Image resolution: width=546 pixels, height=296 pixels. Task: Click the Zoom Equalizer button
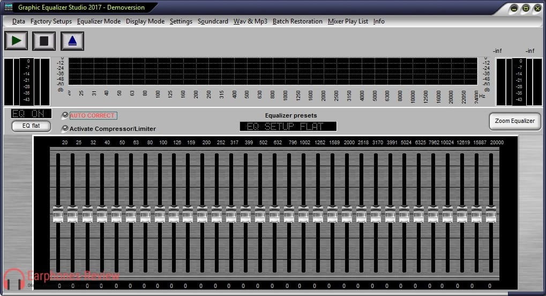514,121
